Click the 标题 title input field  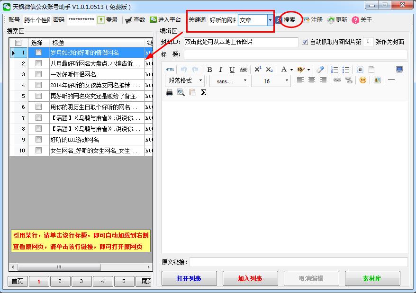coord(295,54)
